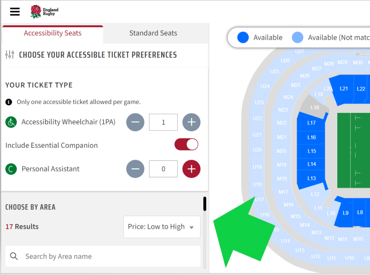Toggle Include Essential Companion switch
Viewport: 370px width, 275px height.
click(186, 144)
